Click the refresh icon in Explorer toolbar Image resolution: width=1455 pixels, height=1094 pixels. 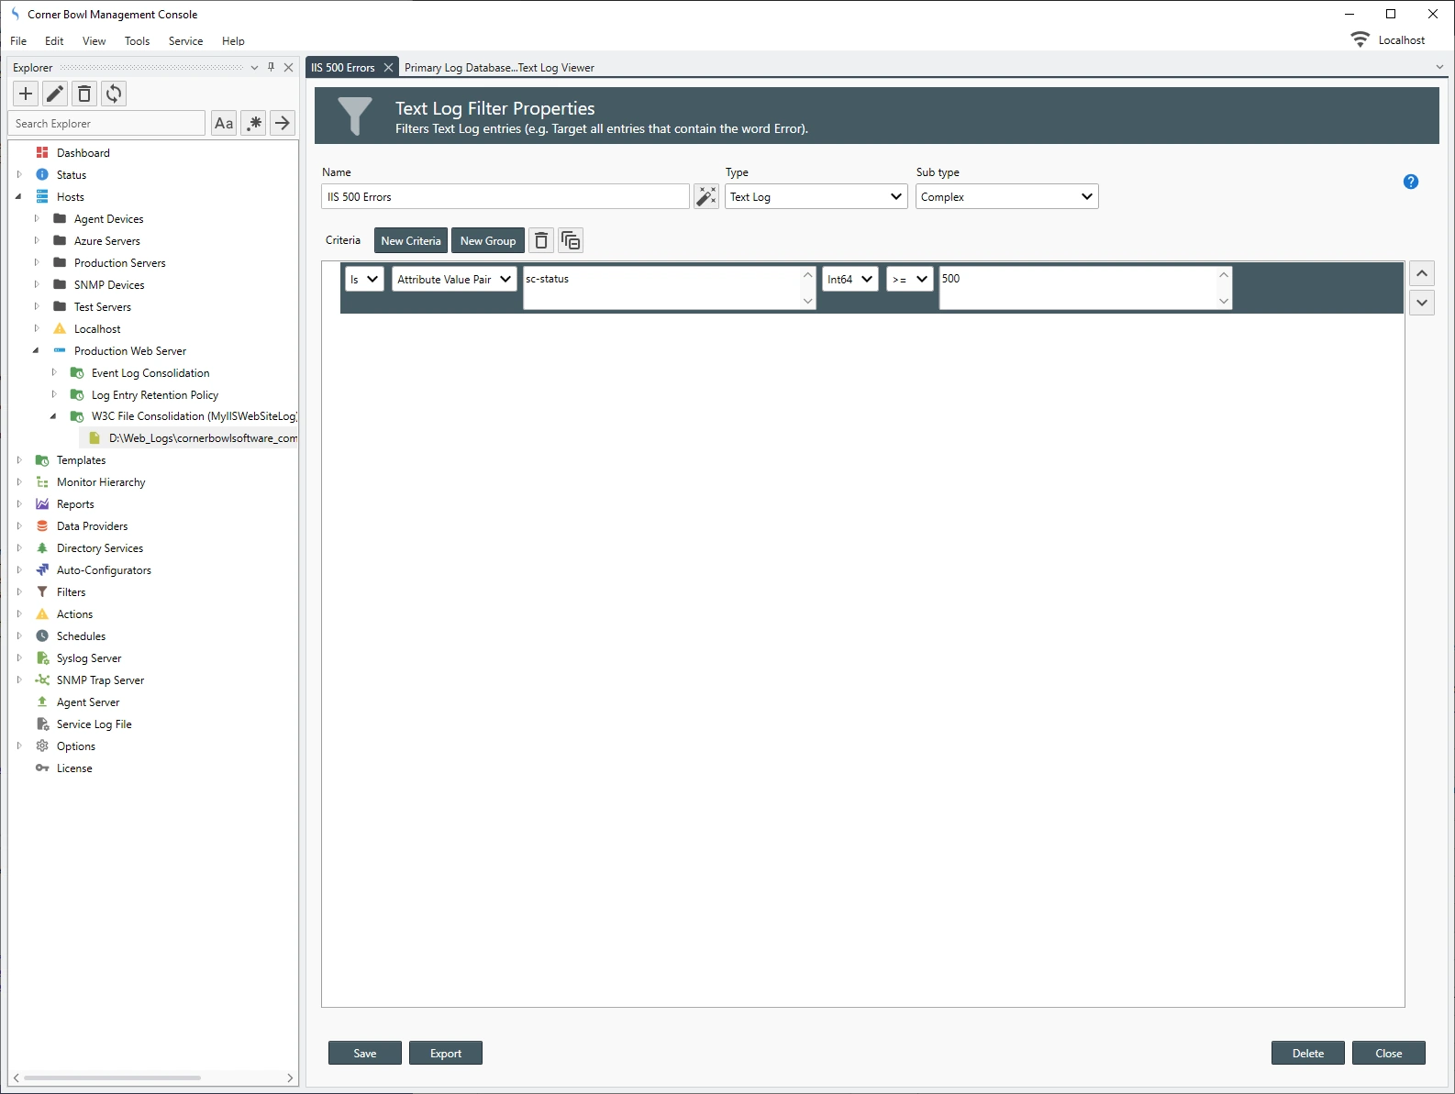[114, 94]
